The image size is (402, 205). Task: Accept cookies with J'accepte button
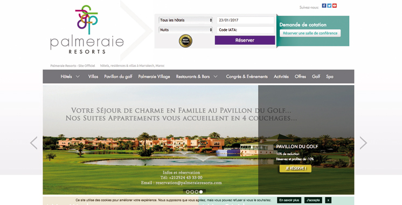click(313, 200)
